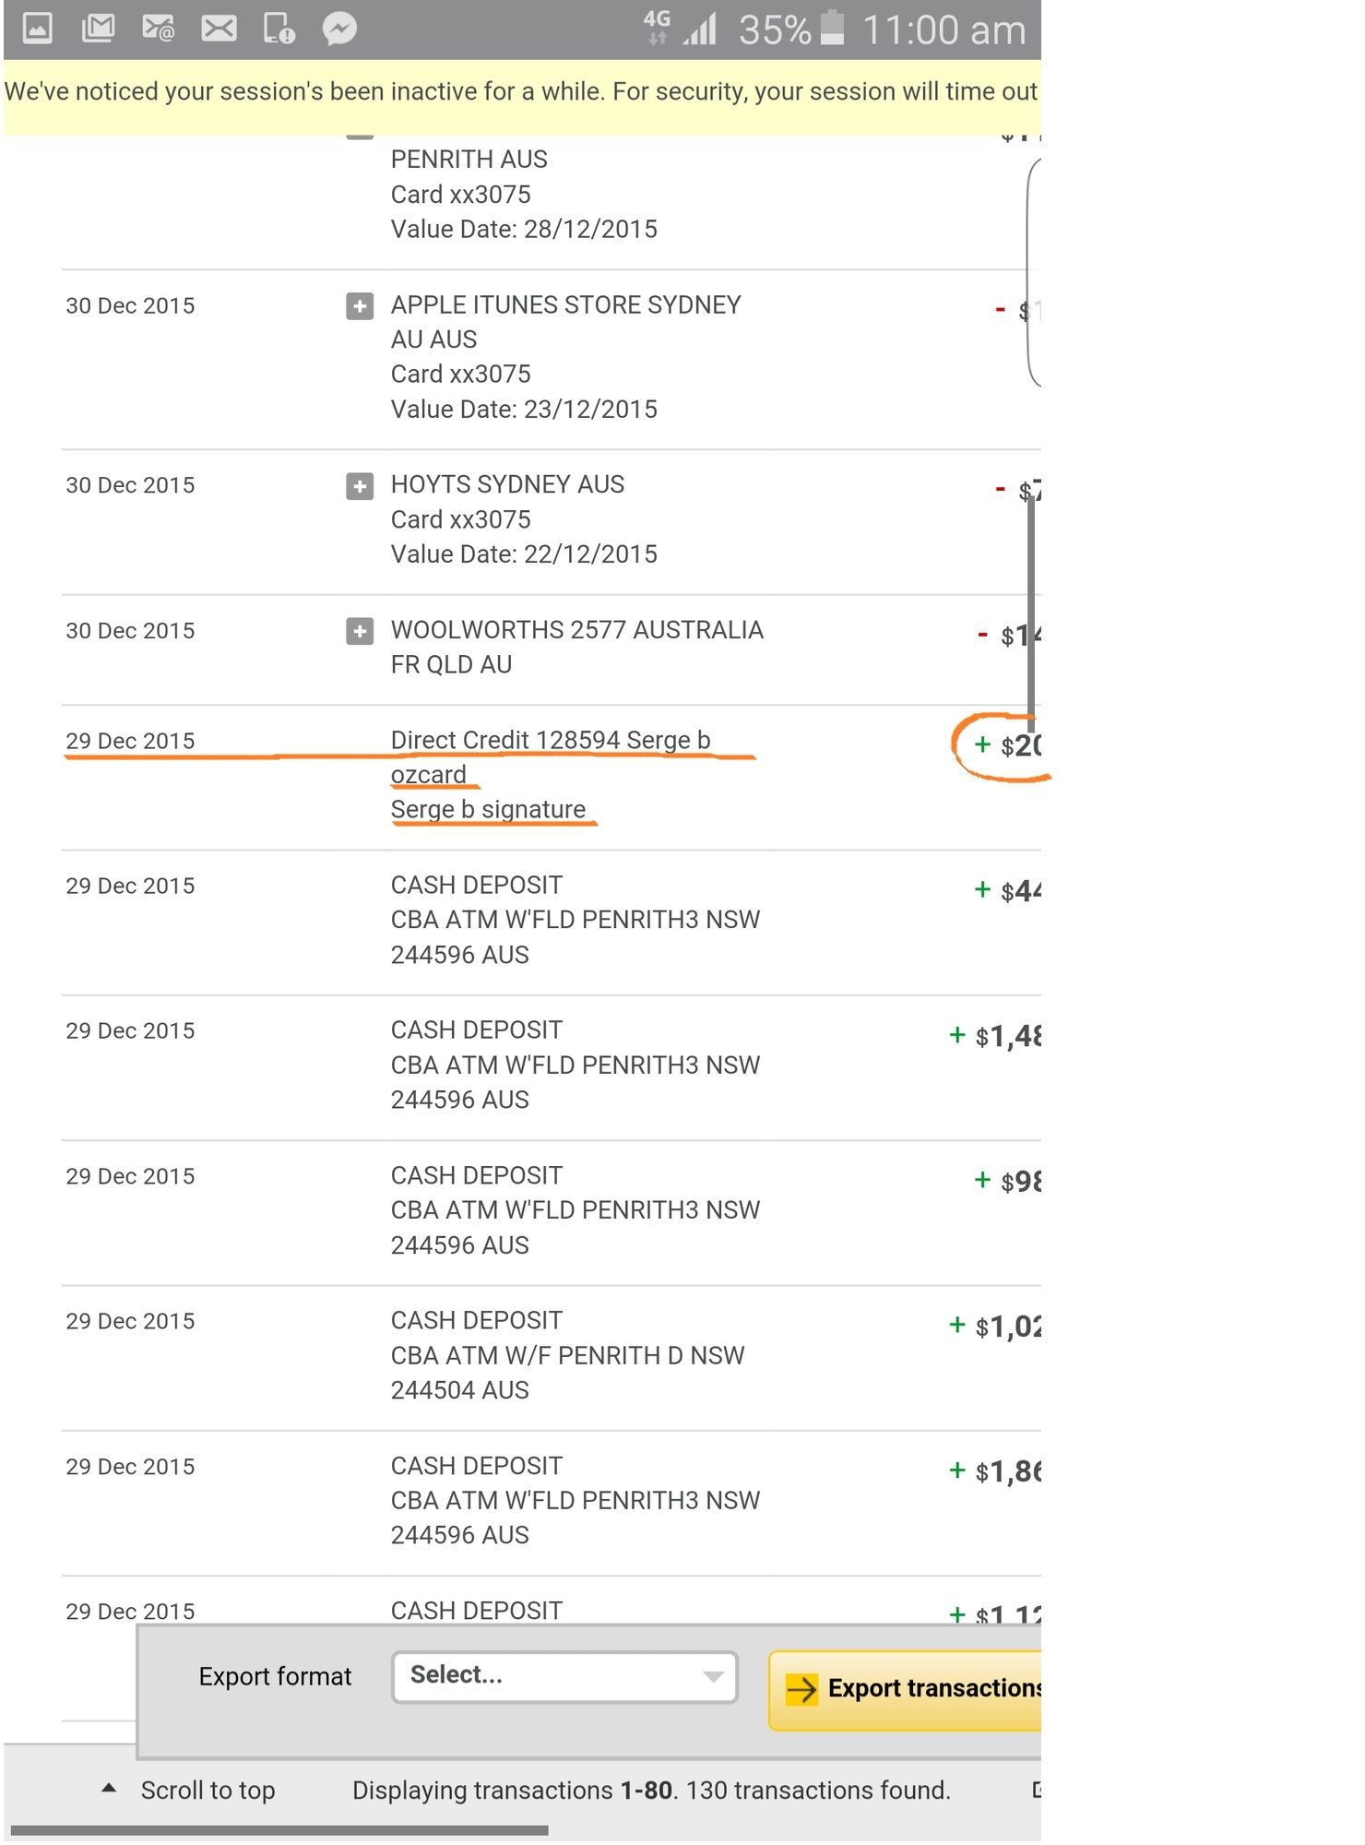Click Scroll to top link

[x=208, y=1790]
